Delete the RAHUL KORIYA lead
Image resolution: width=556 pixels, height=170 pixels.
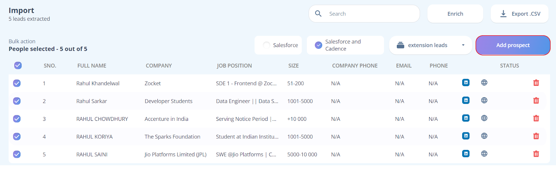point(536,136)
